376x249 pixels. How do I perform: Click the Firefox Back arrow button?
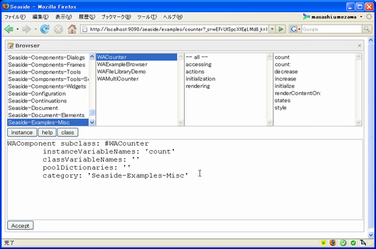point(9,29)
